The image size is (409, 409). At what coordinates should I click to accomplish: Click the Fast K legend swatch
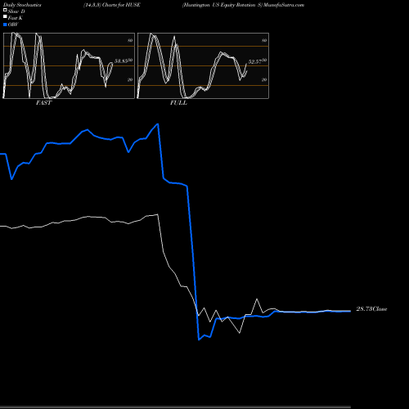(5, 16)
